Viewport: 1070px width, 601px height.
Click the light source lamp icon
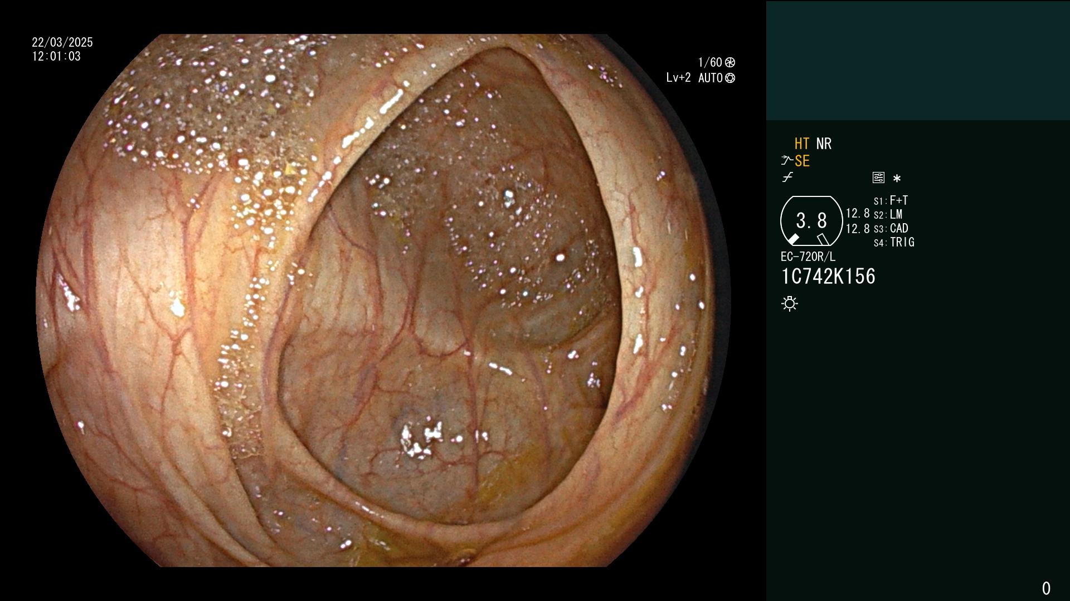click(x=790, y=304)
